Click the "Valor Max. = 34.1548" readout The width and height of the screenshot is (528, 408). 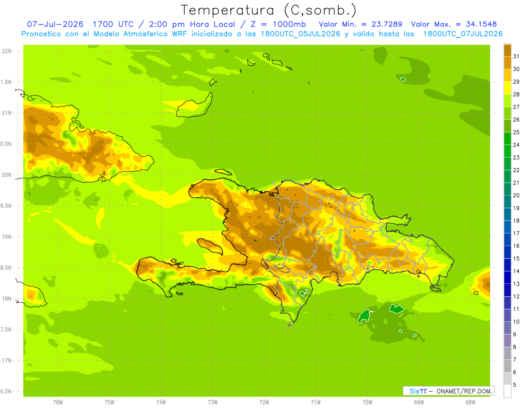click(x=454, y=24)
